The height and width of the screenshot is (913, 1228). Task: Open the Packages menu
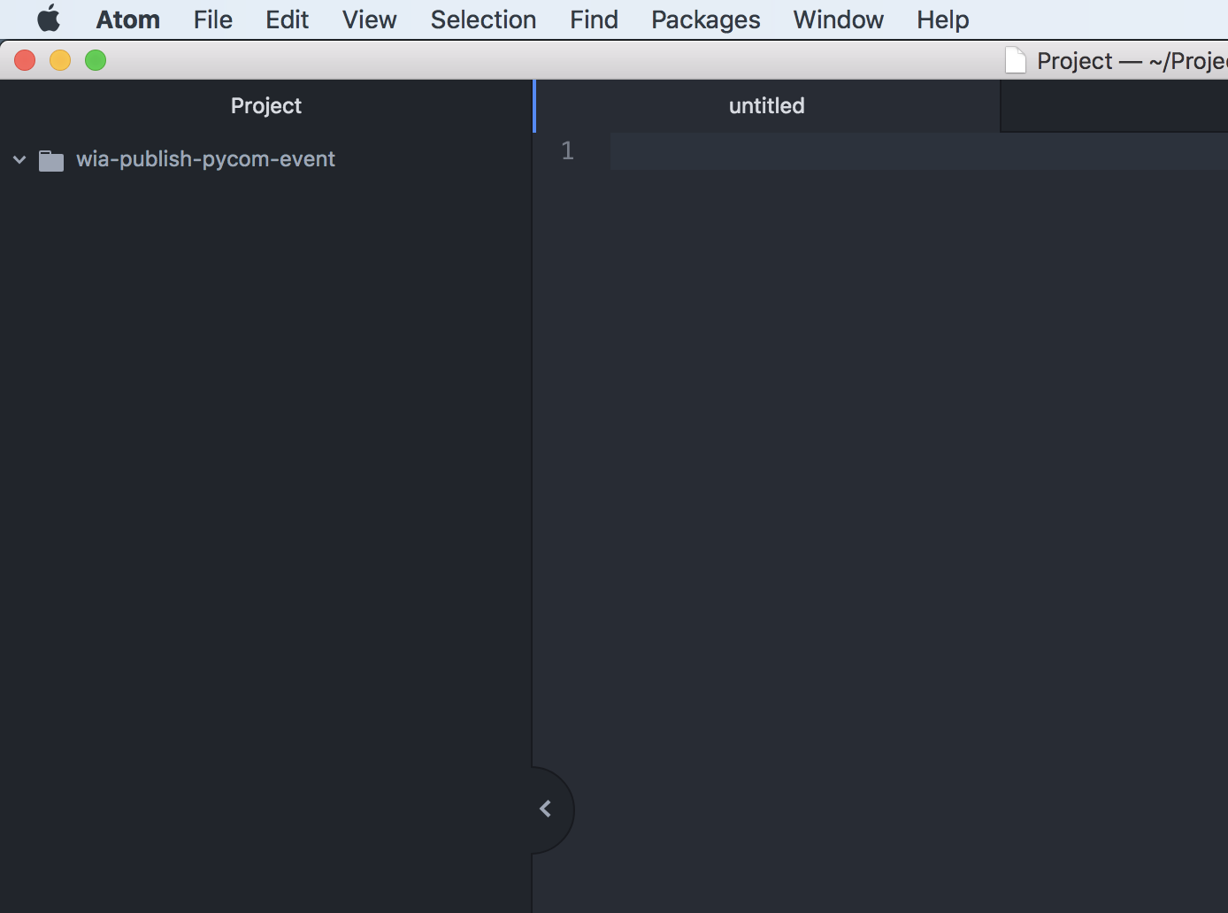click(706, 19)
